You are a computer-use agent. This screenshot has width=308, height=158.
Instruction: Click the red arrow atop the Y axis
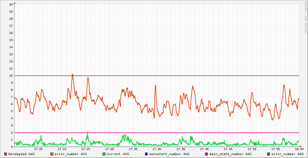point(15,3)
